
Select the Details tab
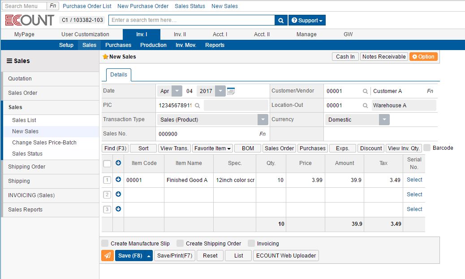coord(119,75)
